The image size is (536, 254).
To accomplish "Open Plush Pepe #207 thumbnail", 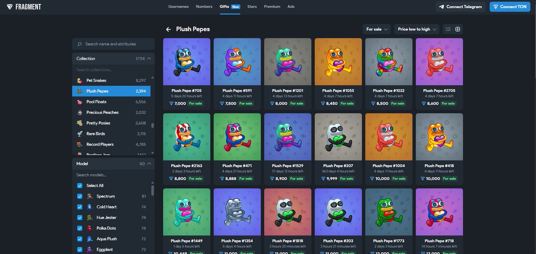I will tap(338, 137).
